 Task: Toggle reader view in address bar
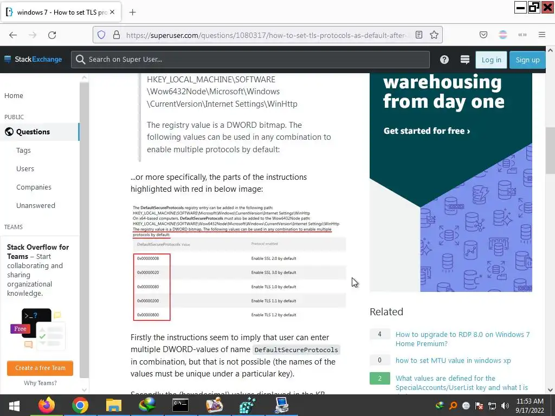tap(419, 35)
